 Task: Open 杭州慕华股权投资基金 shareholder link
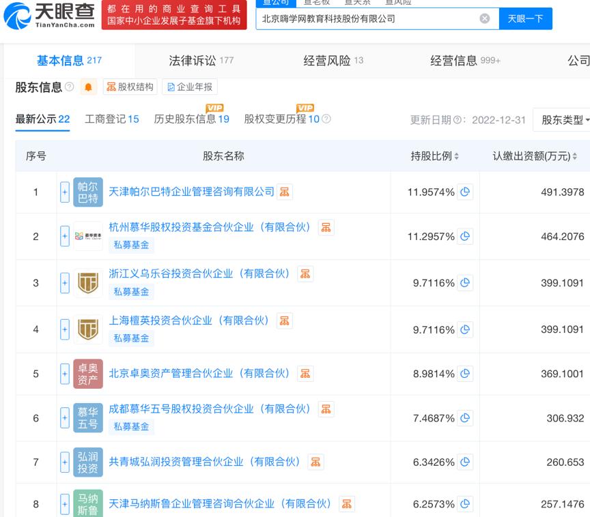click(210, 227)
